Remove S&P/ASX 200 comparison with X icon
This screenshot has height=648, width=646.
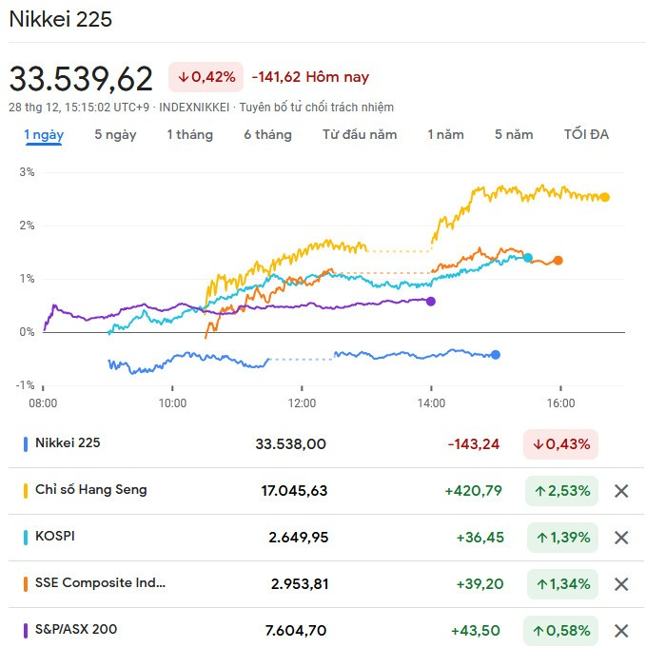(x=621, y=630)
